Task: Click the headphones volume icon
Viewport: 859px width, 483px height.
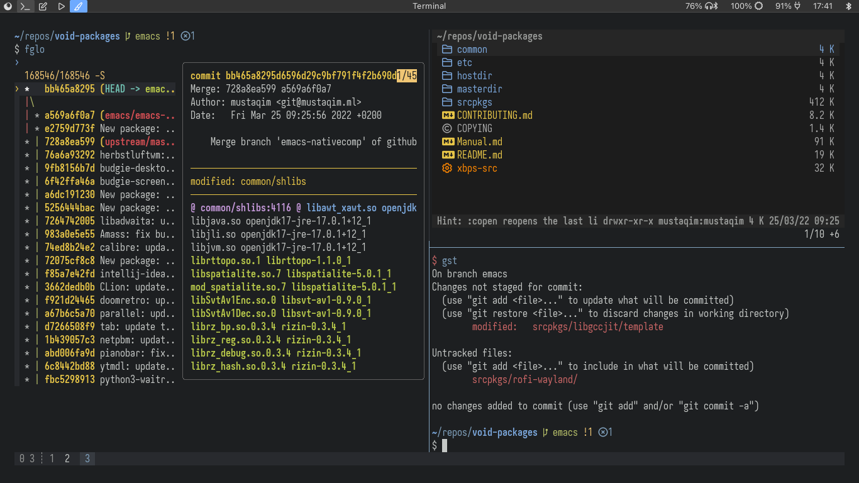Action: [711, 6]
